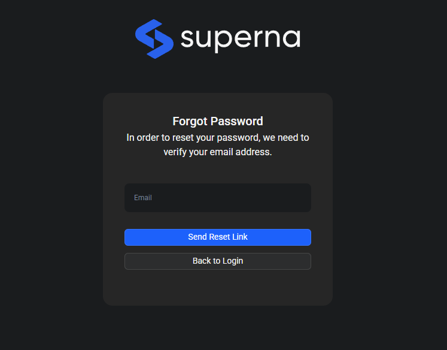The width and height of the screenshot is (447, 350).
Task: Focus the Email input field
Action: click(217, 198)
